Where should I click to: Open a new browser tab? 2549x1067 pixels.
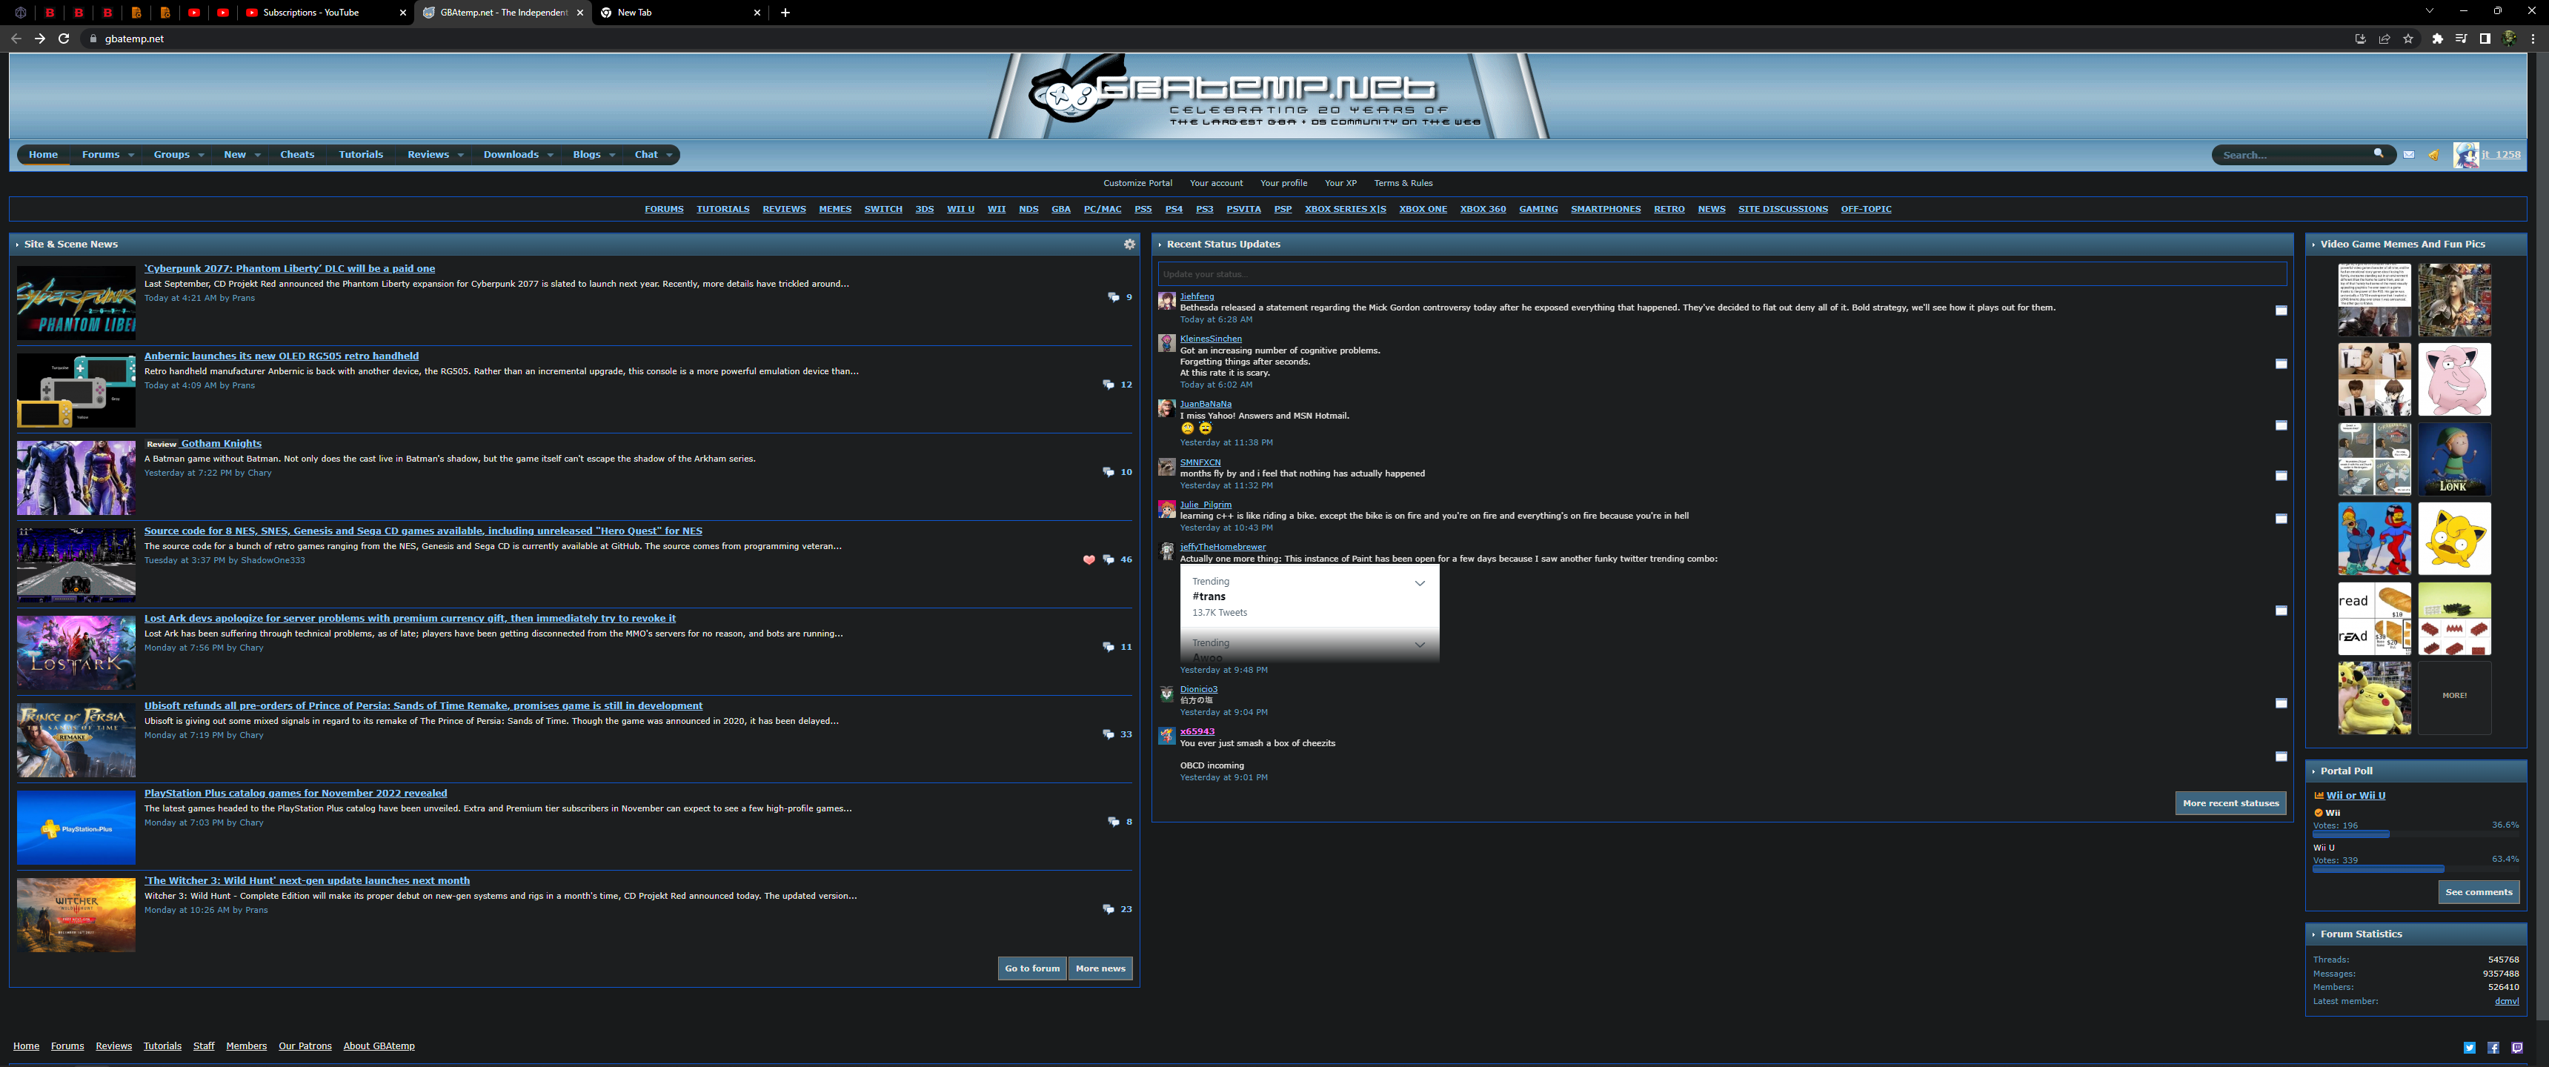point(785,13)
